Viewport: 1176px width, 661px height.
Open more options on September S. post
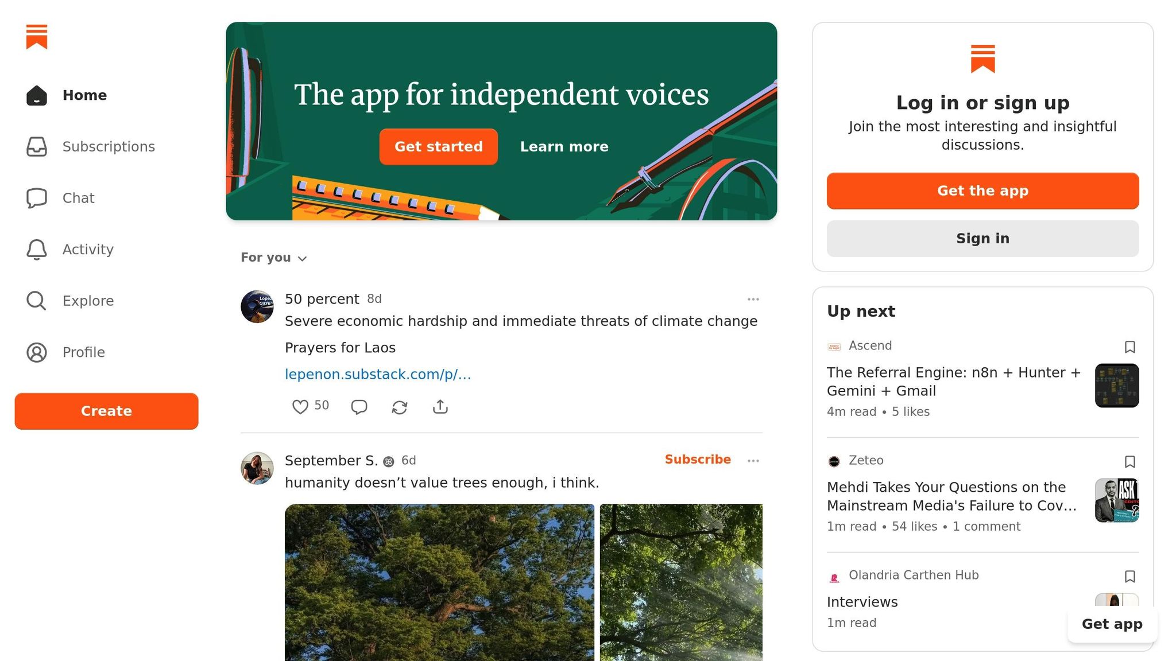coord(753,461)
